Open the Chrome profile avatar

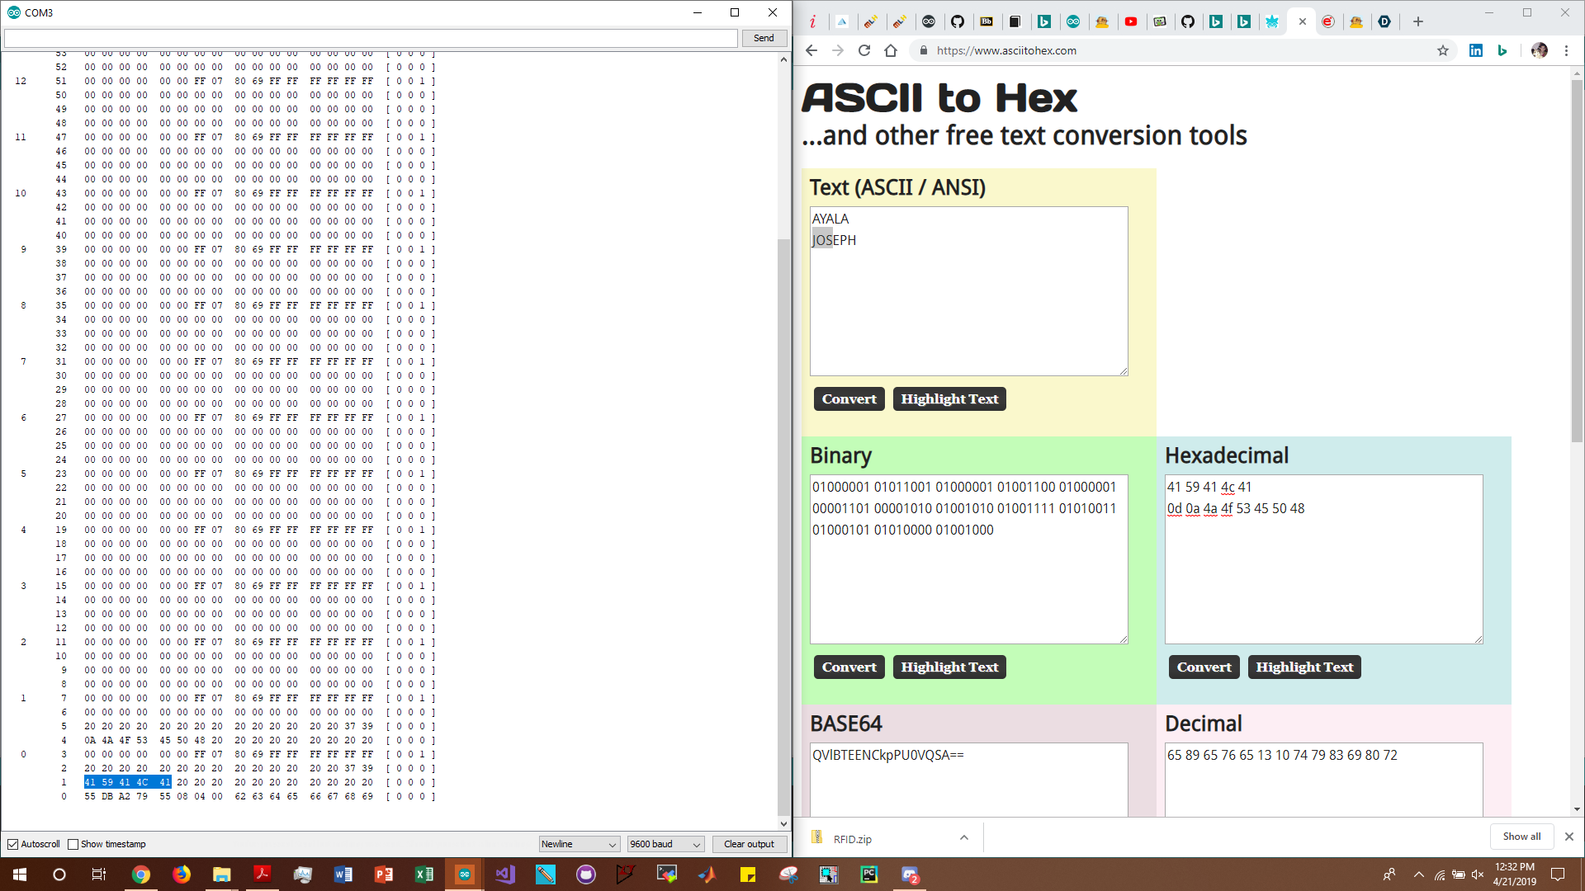(x=1539, y=50)
